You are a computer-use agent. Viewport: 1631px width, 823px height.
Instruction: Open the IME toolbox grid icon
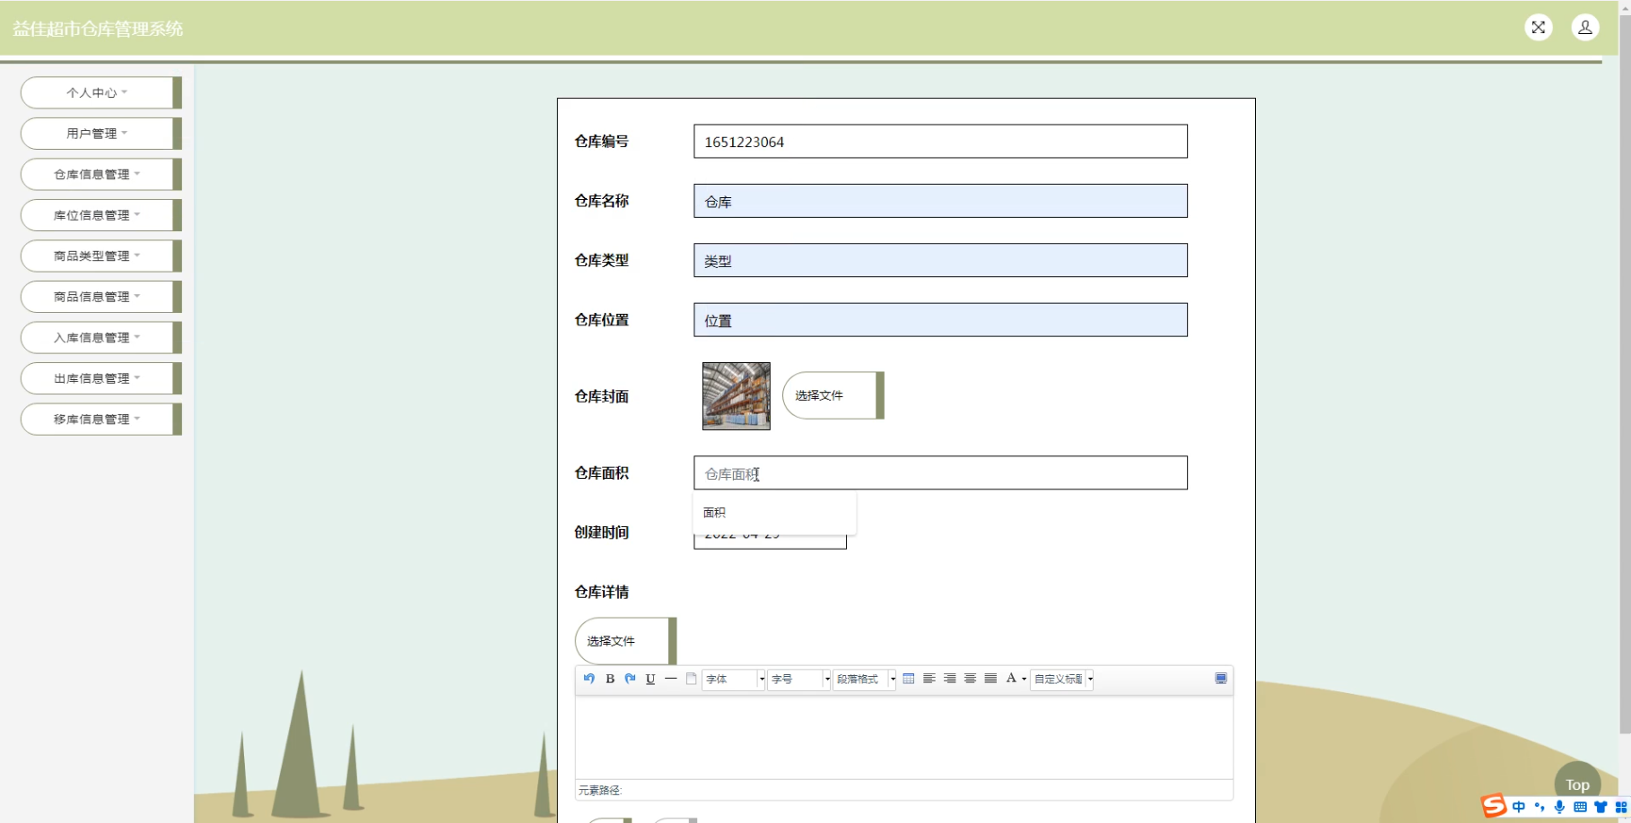click(x=1621, y=807)
